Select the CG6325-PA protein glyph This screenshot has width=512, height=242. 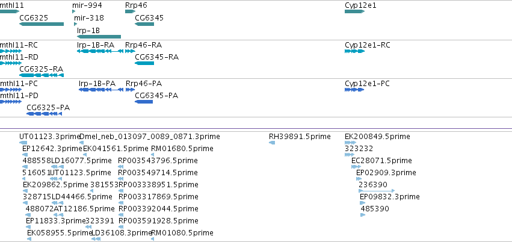(43, 113)
